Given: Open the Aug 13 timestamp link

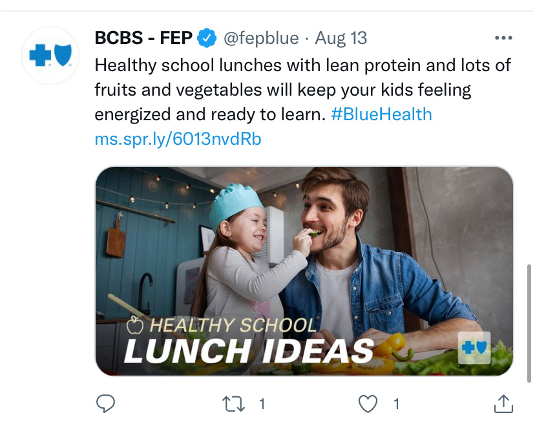Looking at the screenshot, I should (x=341, y=38).
